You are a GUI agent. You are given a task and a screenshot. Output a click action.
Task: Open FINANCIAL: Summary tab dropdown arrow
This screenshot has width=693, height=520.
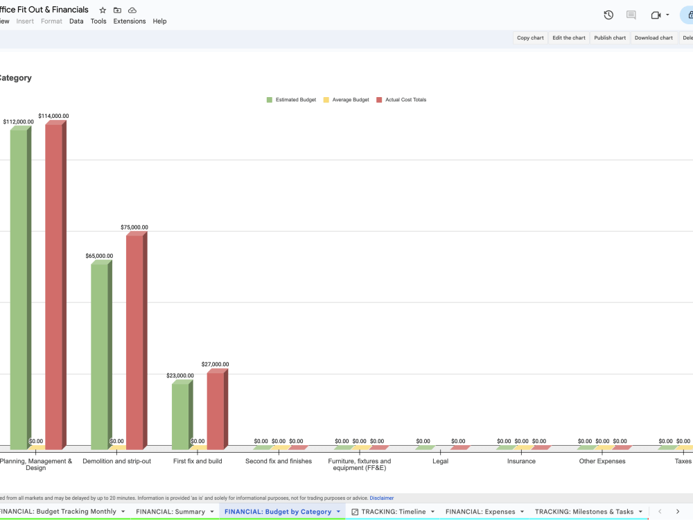coord(212,512)
